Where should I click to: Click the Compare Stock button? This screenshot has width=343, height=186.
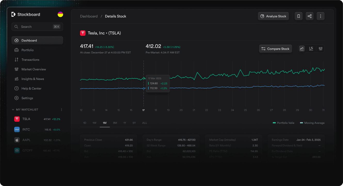coord(275,49)
